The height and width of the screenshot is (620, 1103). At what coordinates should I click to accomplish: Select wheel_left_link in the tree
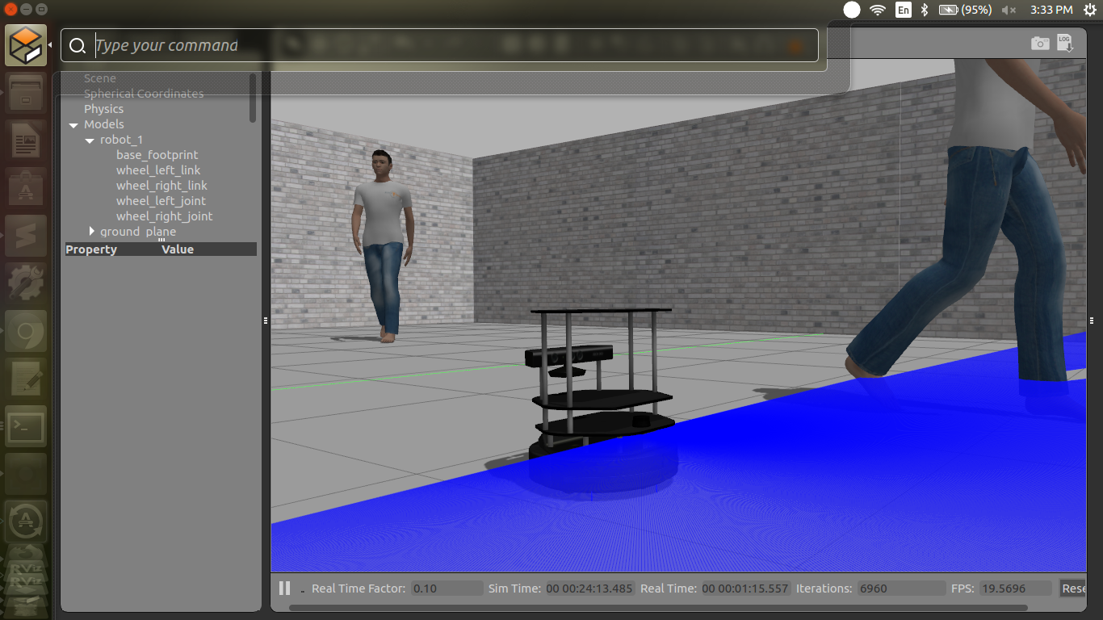(x=158, y=170)
